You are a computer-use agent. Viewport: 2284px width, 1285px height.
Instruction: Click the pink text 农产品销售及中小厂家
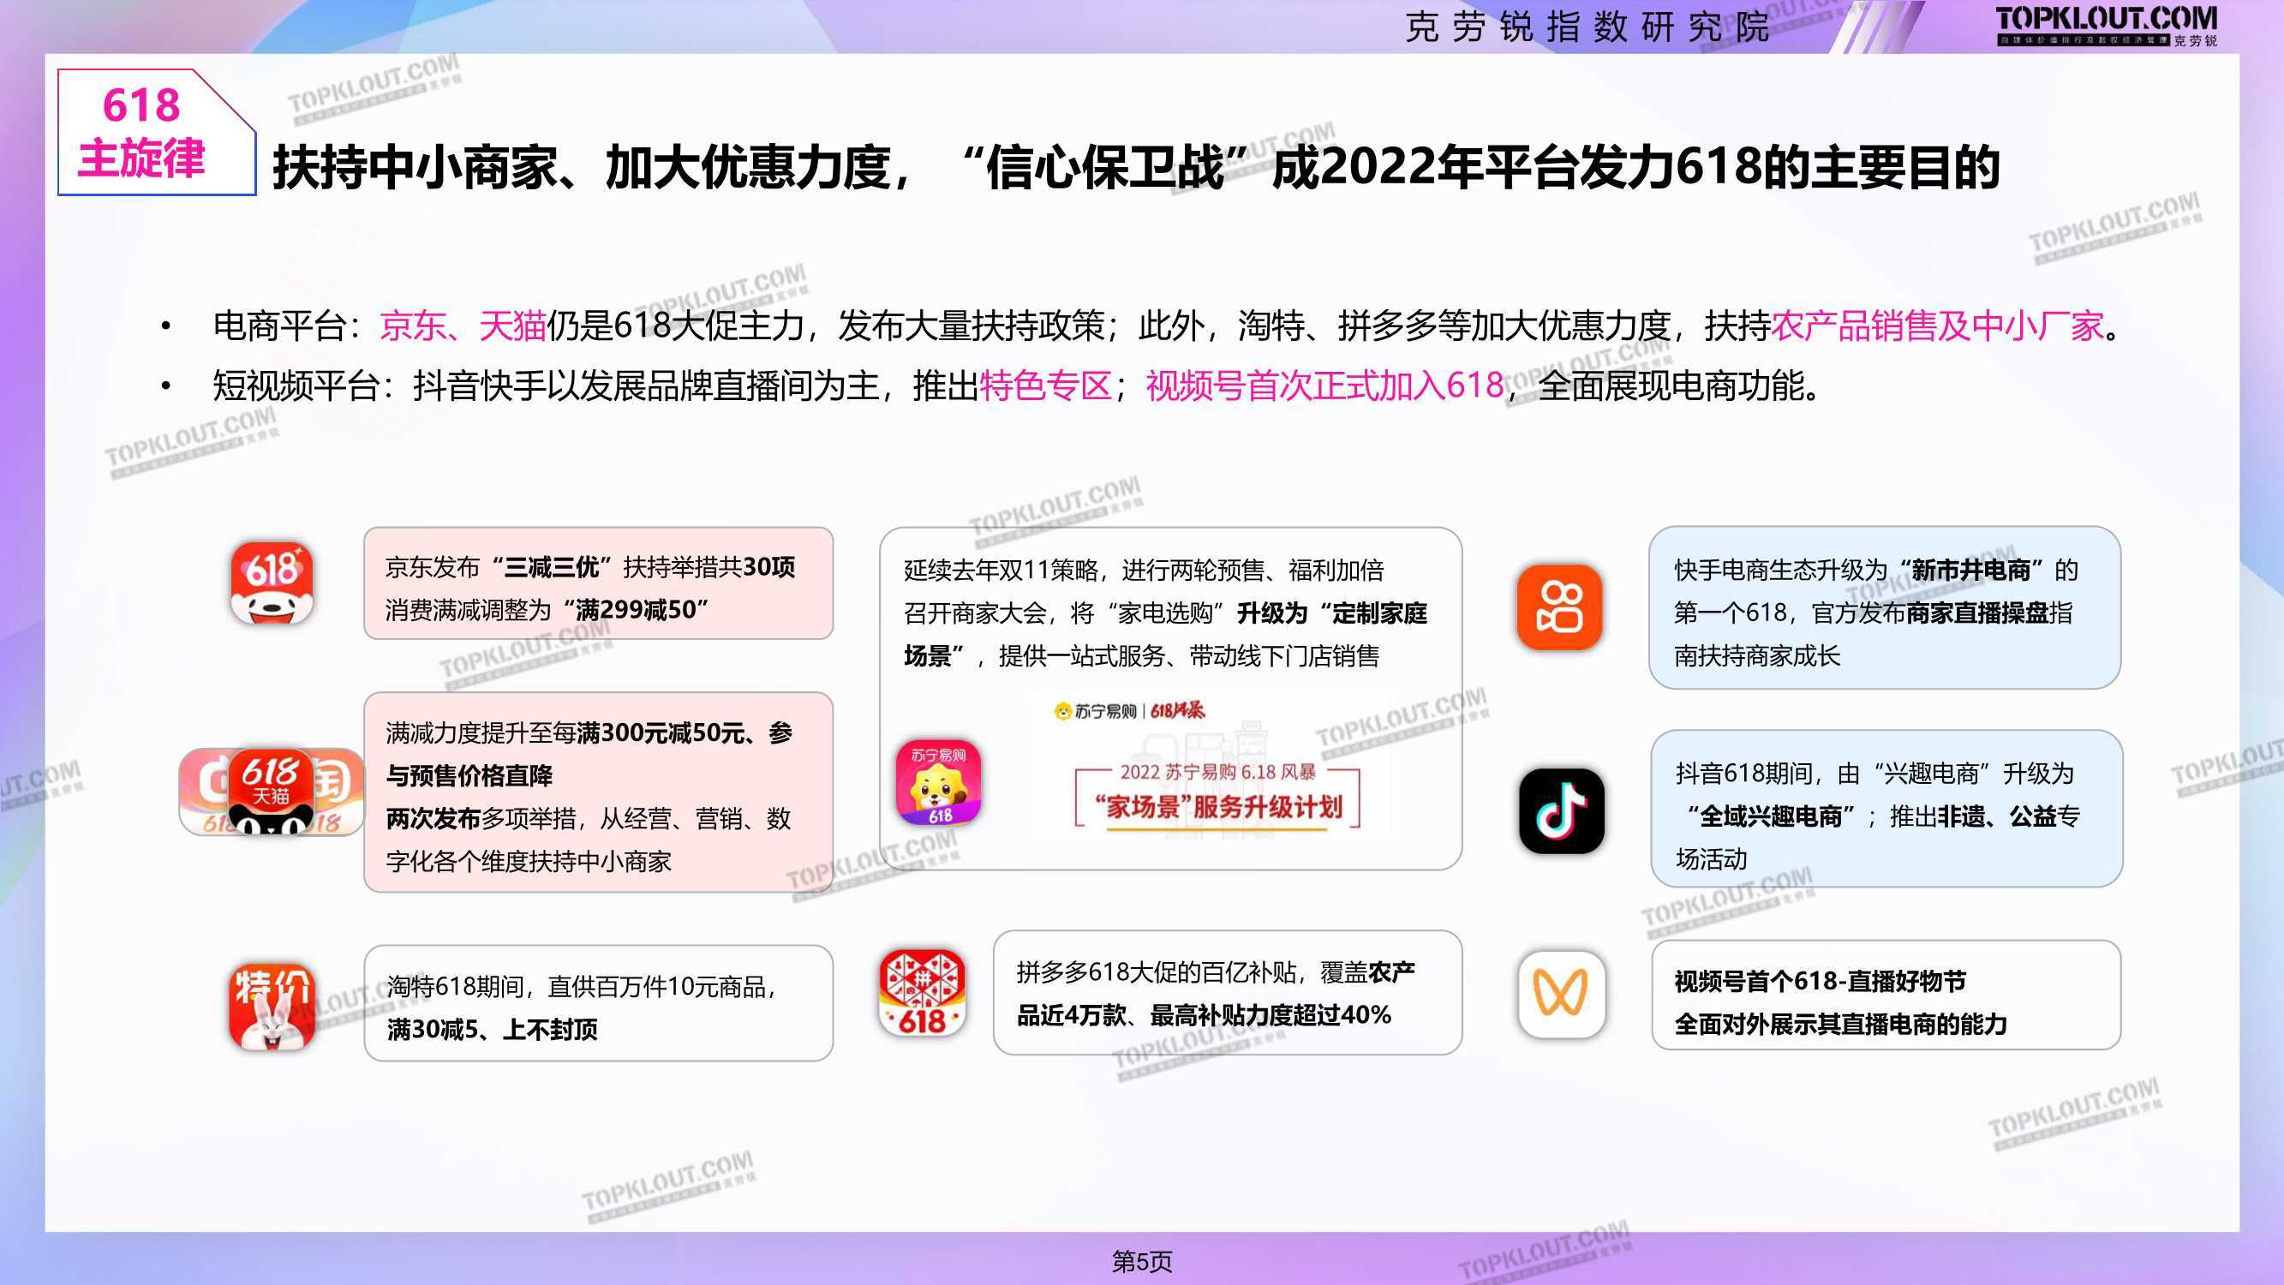click(1937, 326)
